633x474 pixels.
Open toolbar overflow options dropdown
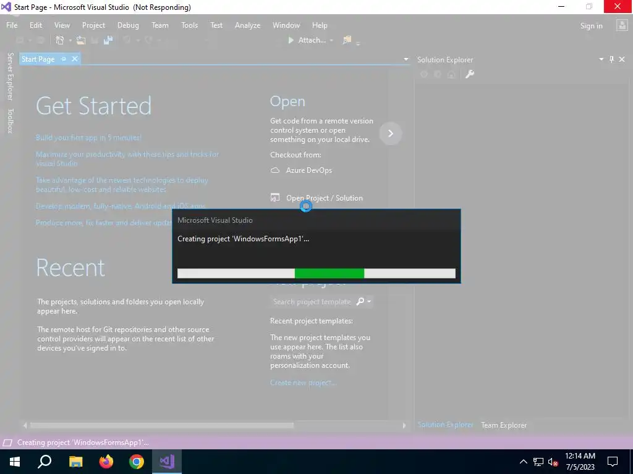pos(358,43)
